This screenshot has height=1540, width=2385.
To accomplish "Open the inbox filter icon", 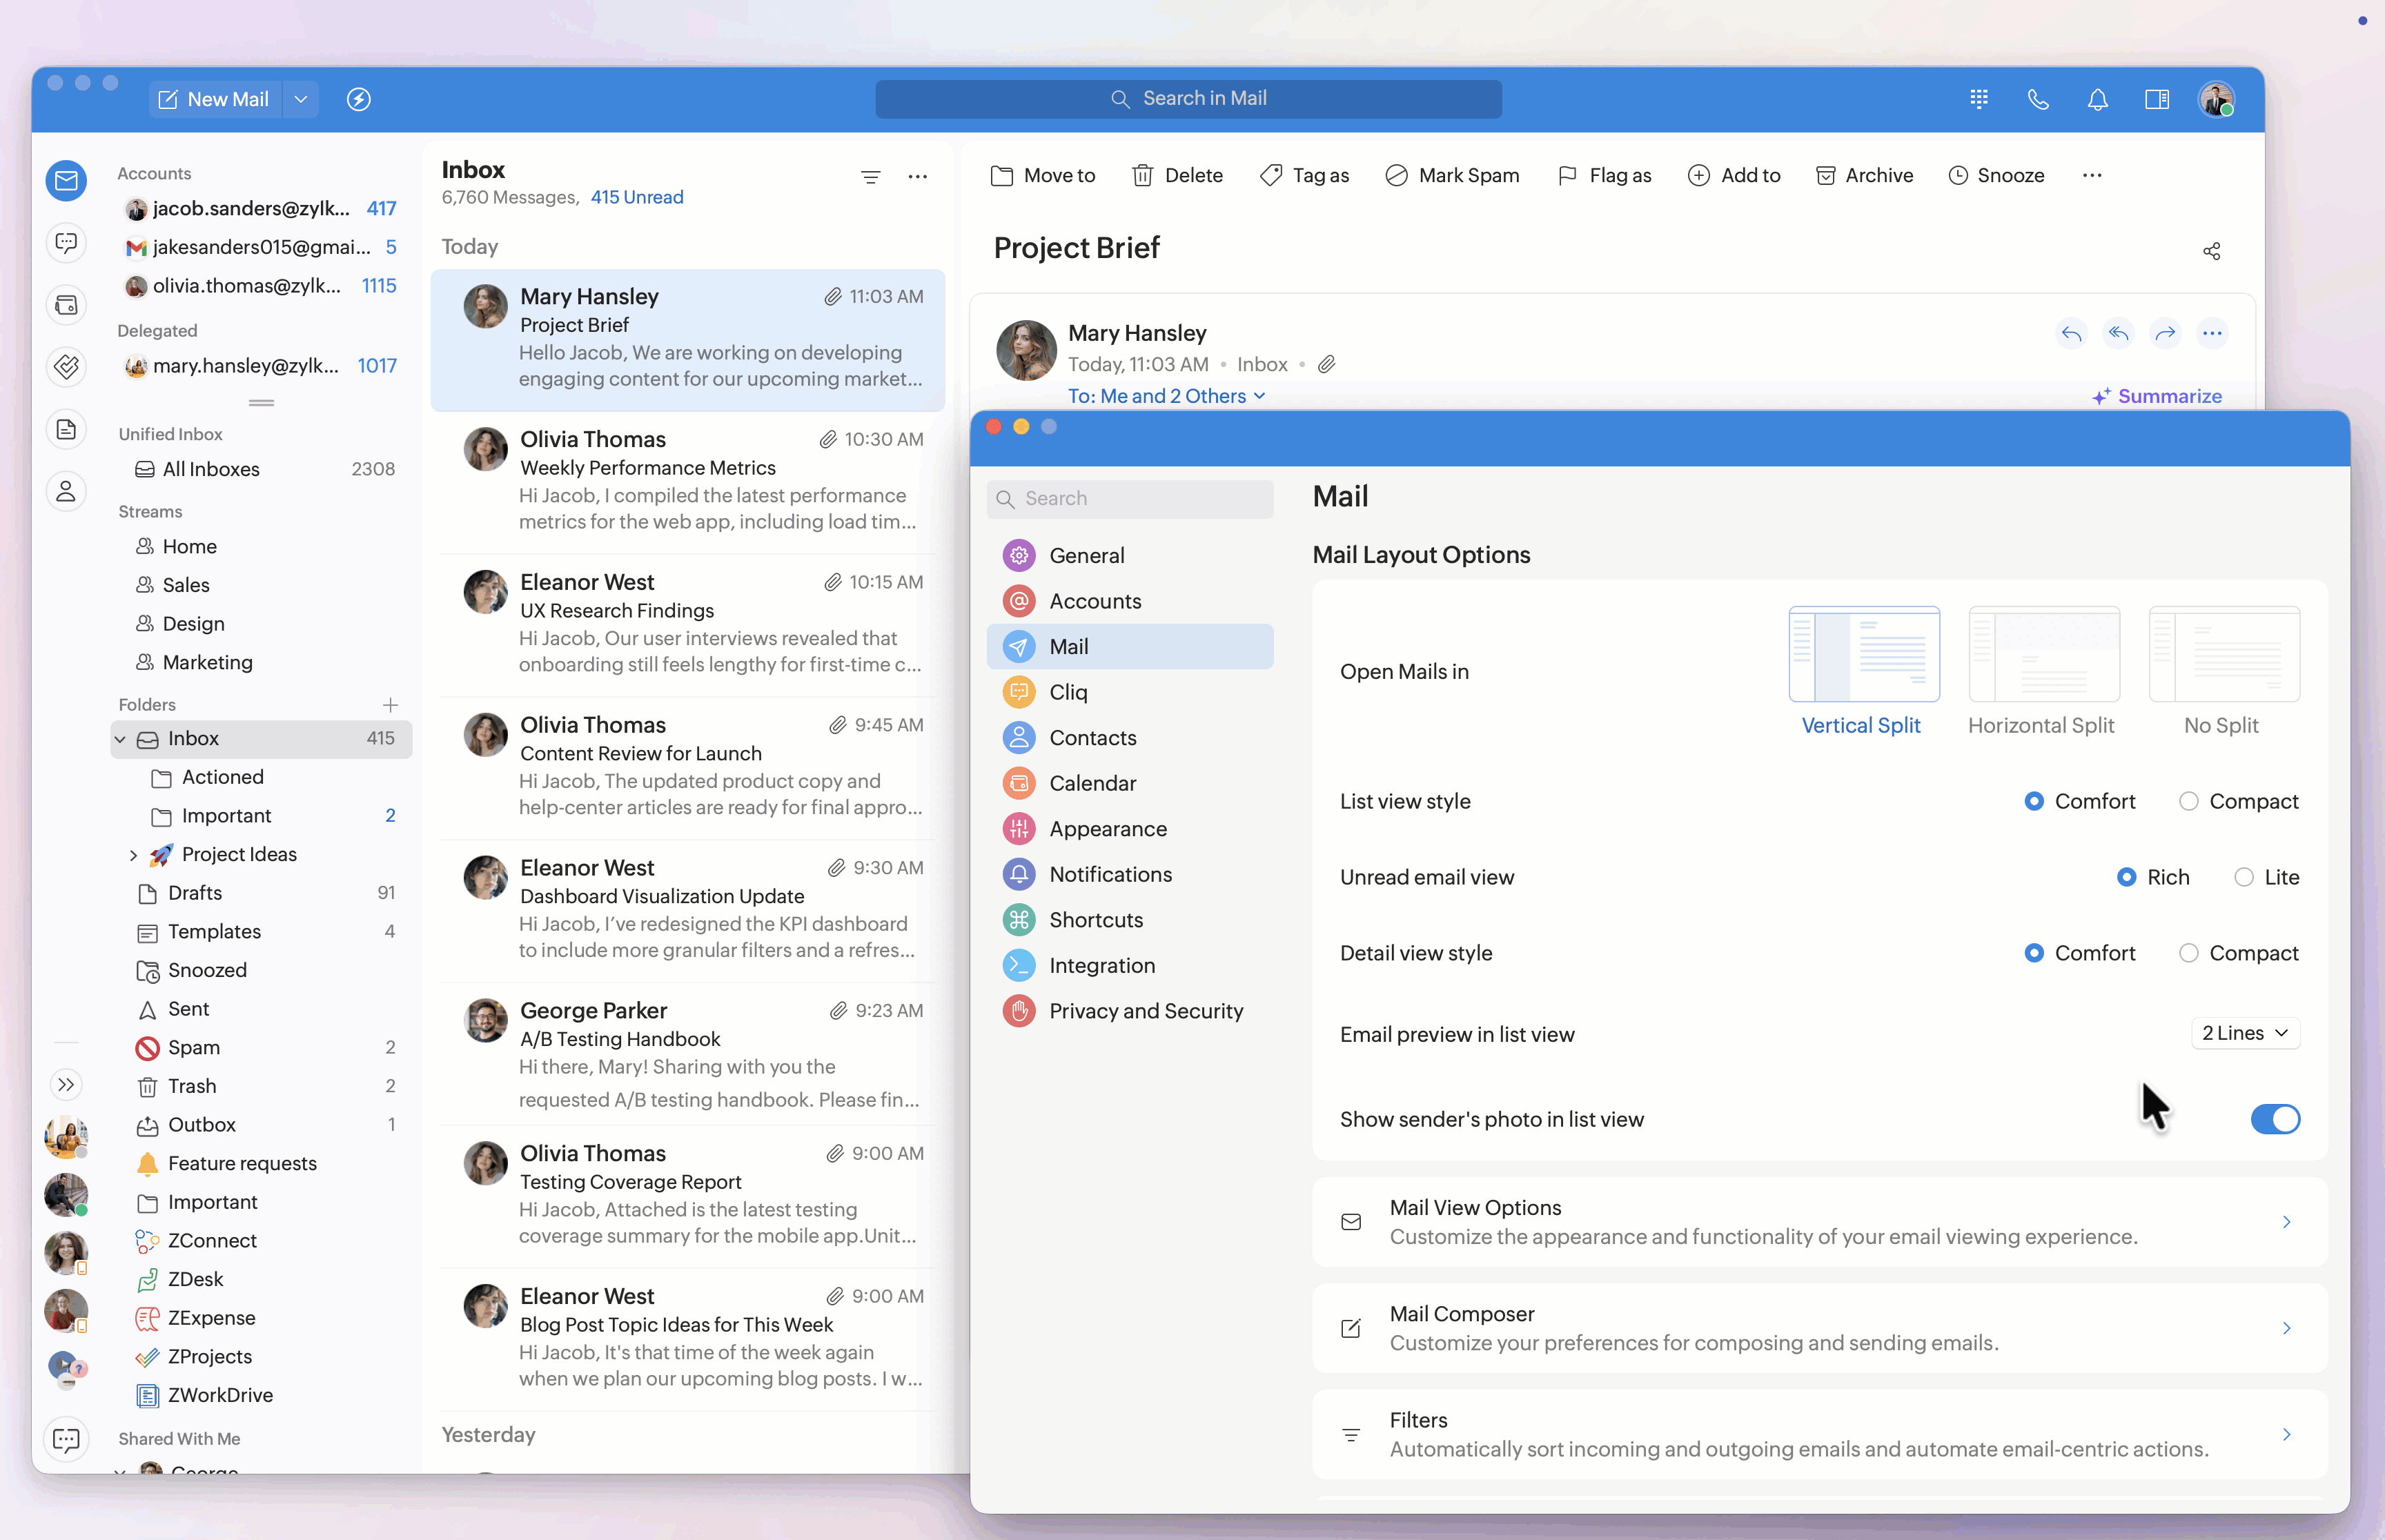I will 870,177.
